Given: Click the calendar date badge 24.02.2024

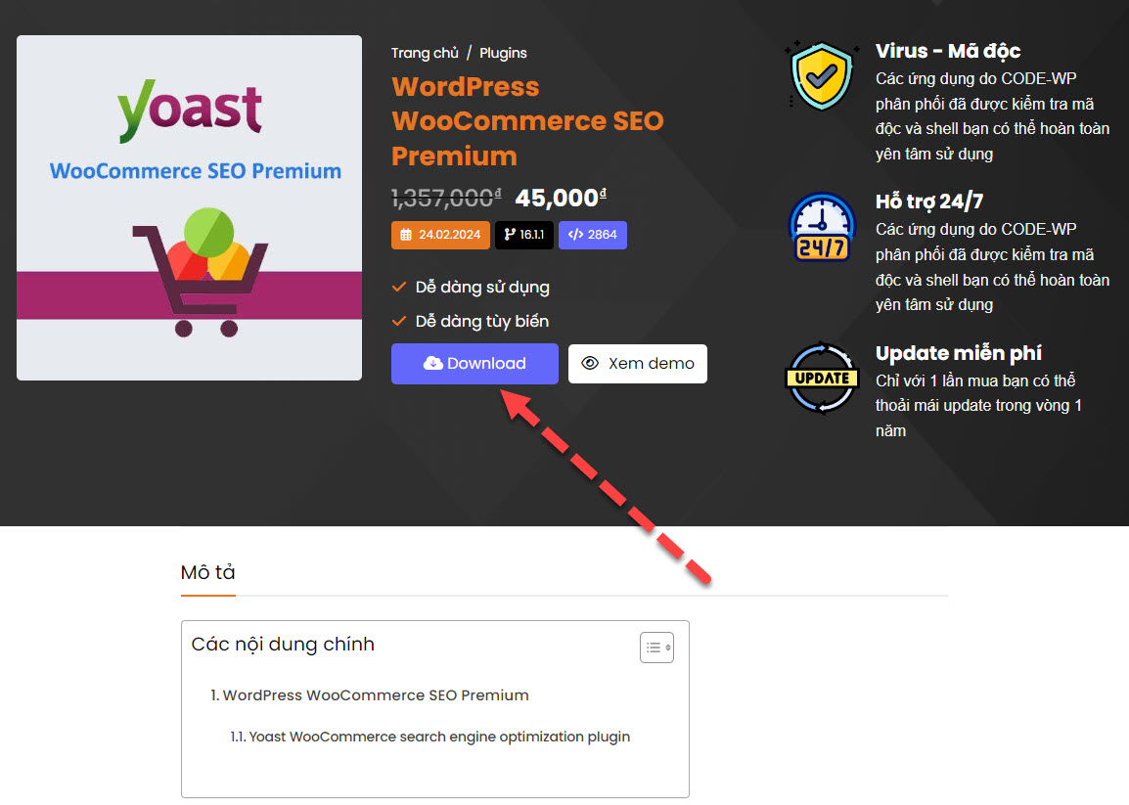Looking at the screenshot, I should [x=440, y=235].
